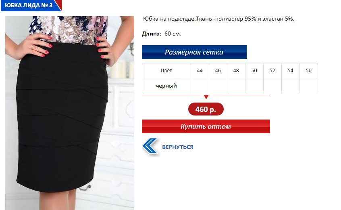Click the Цвет column header
This screenshot has height=210, width=341.
pyautogui.click(x=166, y=71)
